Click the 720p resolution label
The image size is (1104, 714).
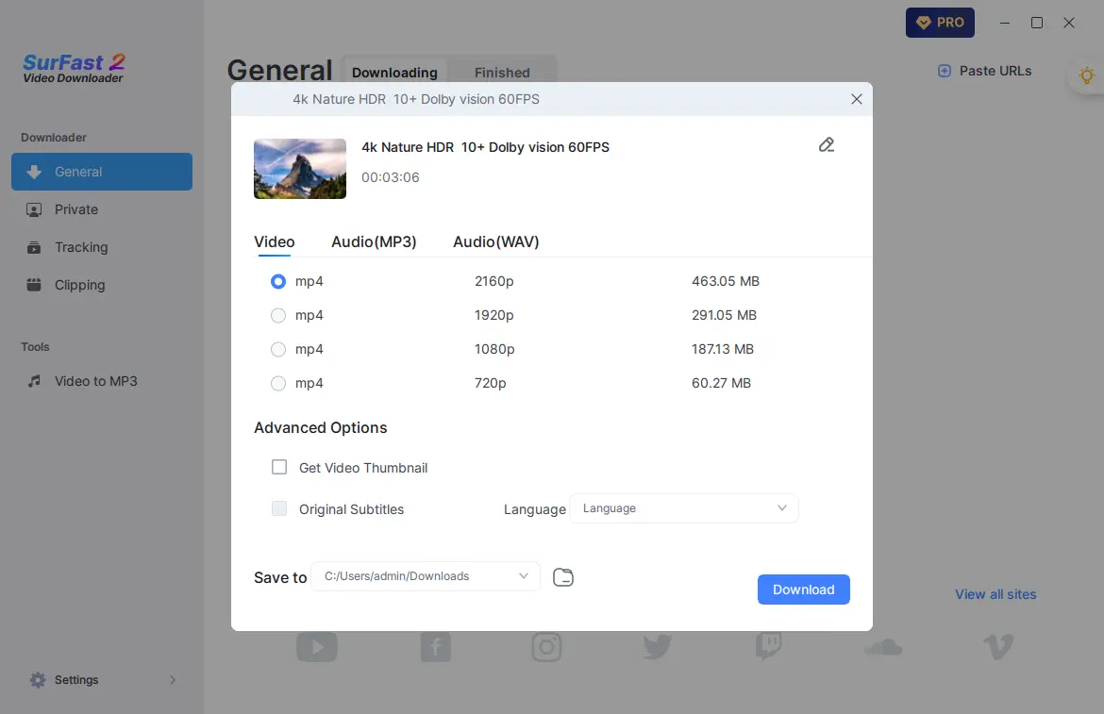(x=490, y=383)
